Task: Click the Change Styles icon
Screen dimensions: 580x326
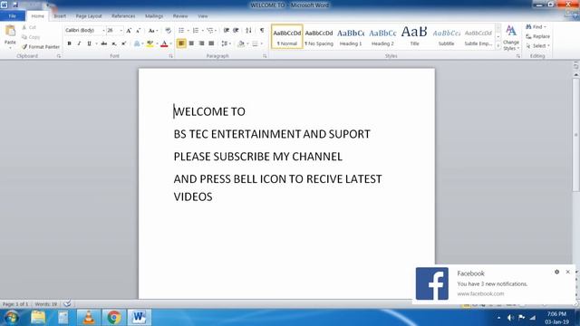Action: (x=511, y=38)
